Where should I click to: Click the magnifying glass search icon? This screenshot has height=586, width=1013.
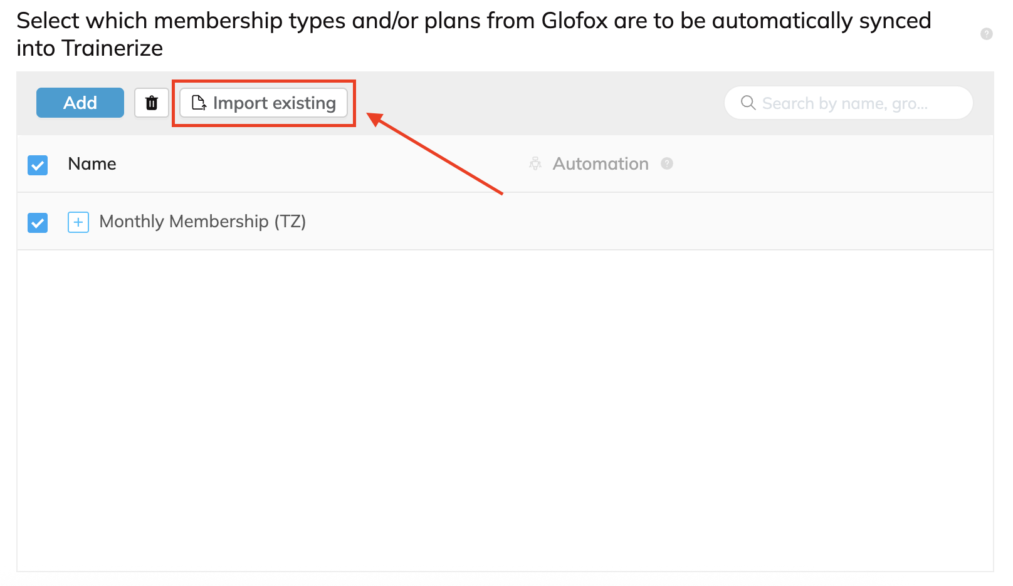click(x=748, y=103)
